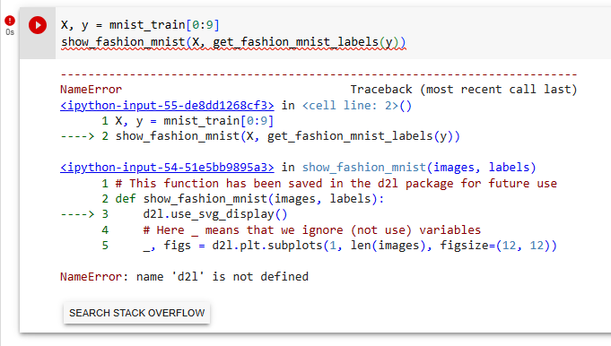The image size is (611, 346).
Task: Click the SEARCH STACK OVERFLOW button
Action: (136, 313)
